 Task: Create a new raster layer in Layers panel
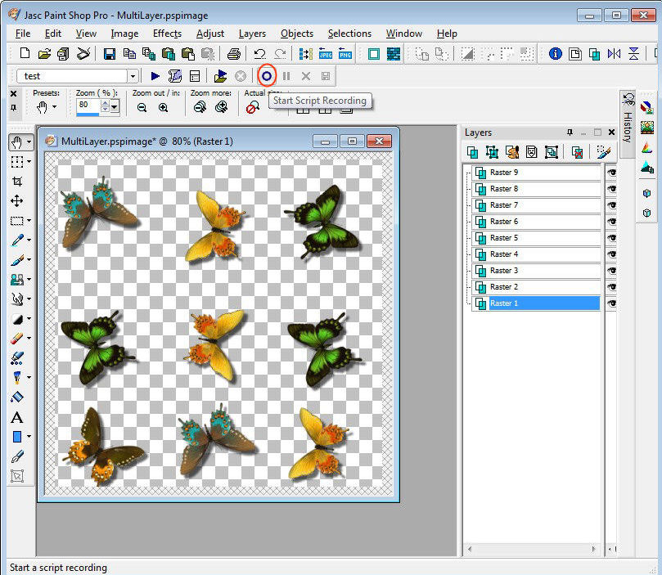tap(473, 152)
